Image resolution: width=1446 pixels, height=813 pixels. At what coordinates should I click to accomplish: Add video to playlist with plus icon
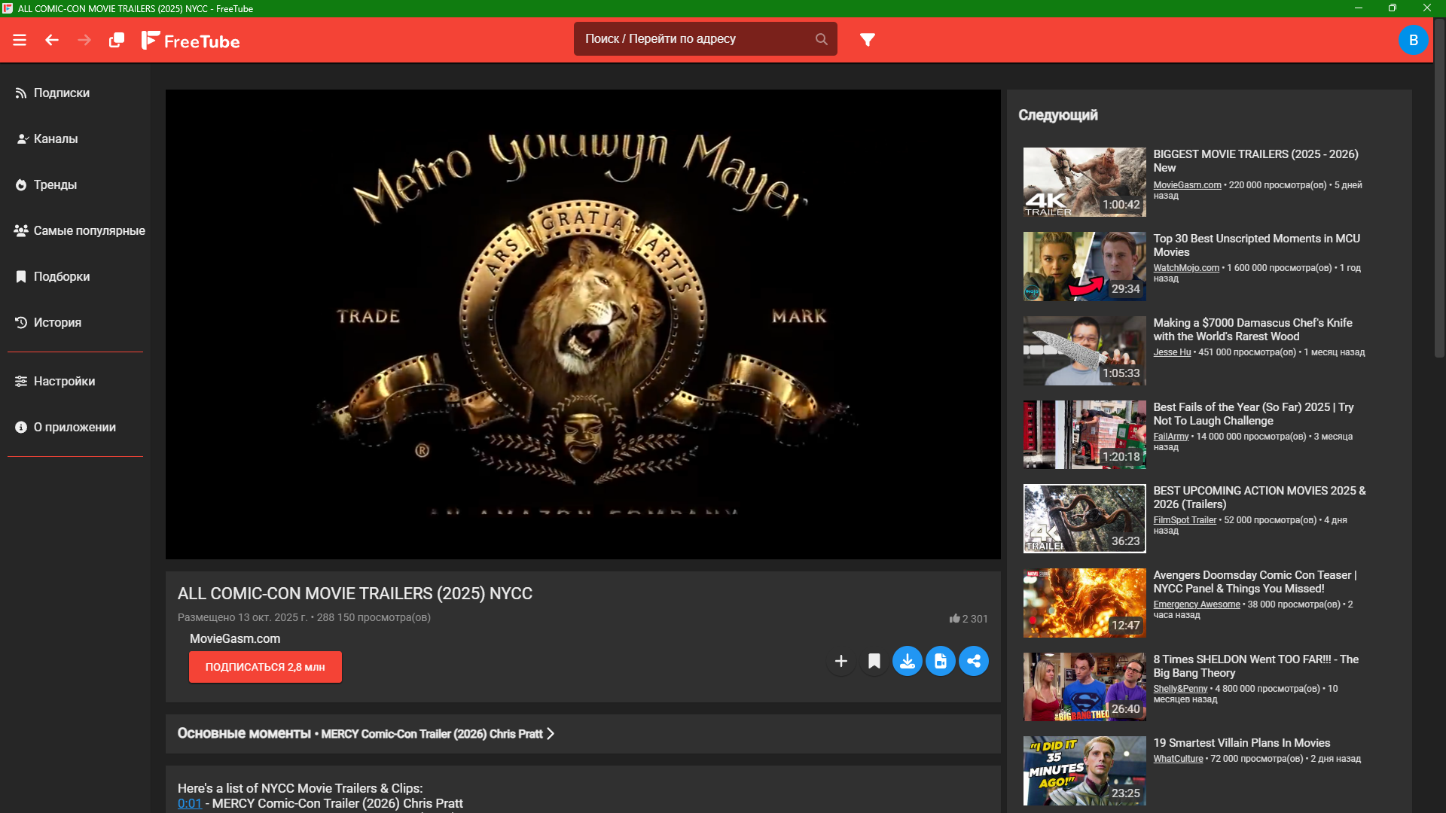click(841, 661)
